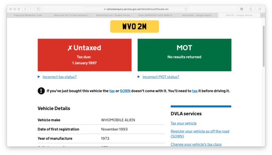Open the Incorrect MOT status? link
This screenshot has width=272, height=155.
click(x=161, y=77)
